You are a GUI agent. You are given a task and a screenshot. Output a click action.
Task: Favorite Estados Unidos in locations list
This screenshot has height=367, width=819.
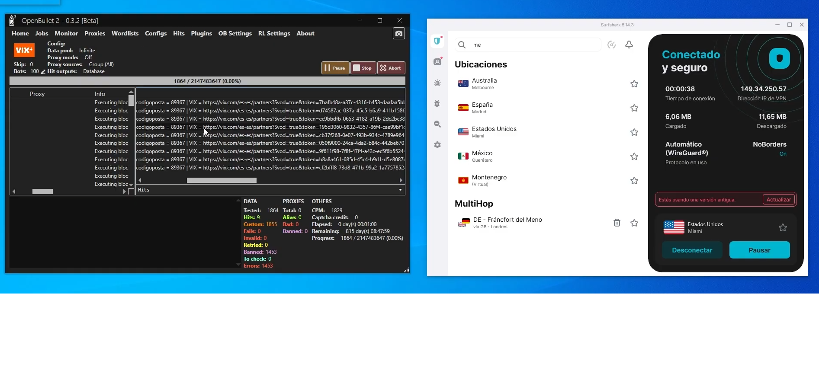click(634, 132)
